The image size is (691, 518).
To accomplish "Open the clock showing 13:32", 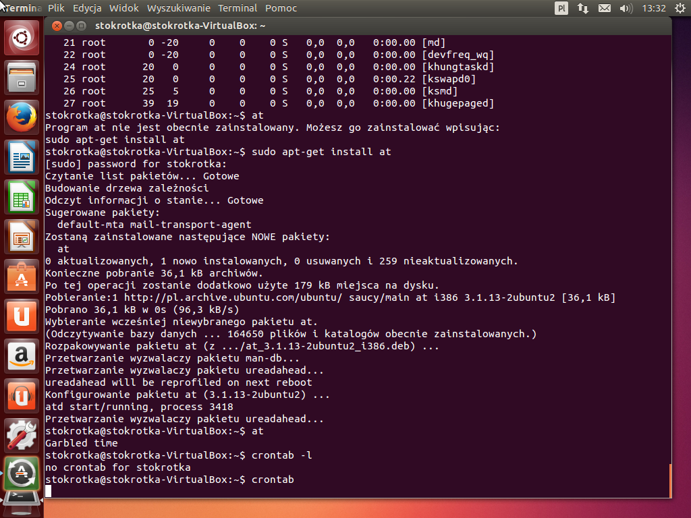I will [x=654, y=9].
